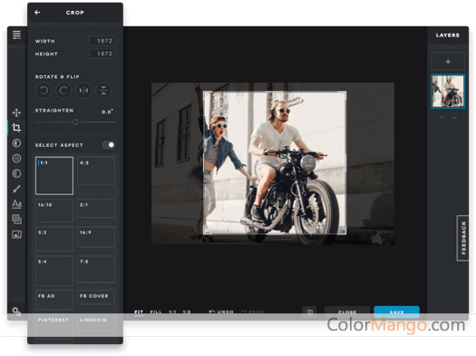
Task: Click the bottom-left crop corner handle
Action: coord(204,233)
